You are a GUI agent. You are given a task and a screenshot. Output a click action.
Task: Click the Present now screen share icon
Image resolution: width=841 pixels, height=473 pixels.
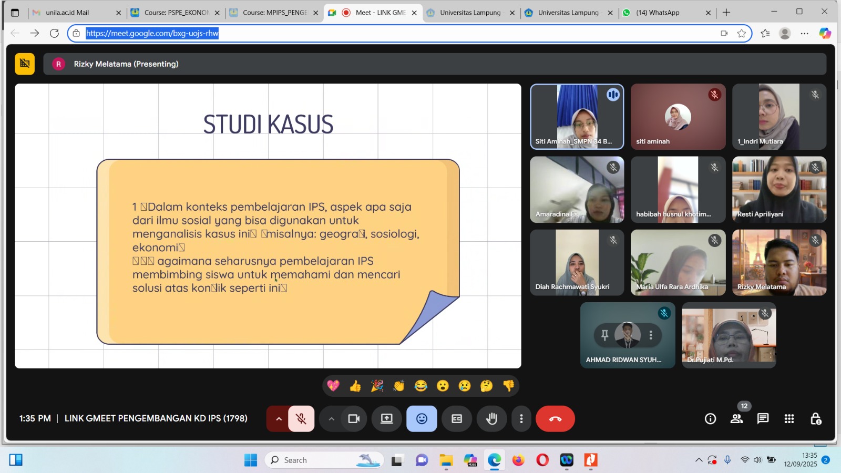click(x=387, y=419)
